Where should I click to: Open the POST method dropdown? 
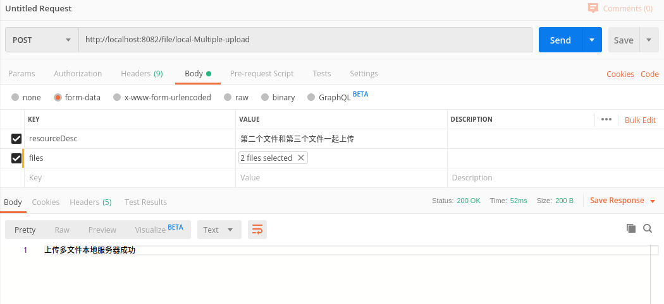pyautogui.click(x=42, y=40)
